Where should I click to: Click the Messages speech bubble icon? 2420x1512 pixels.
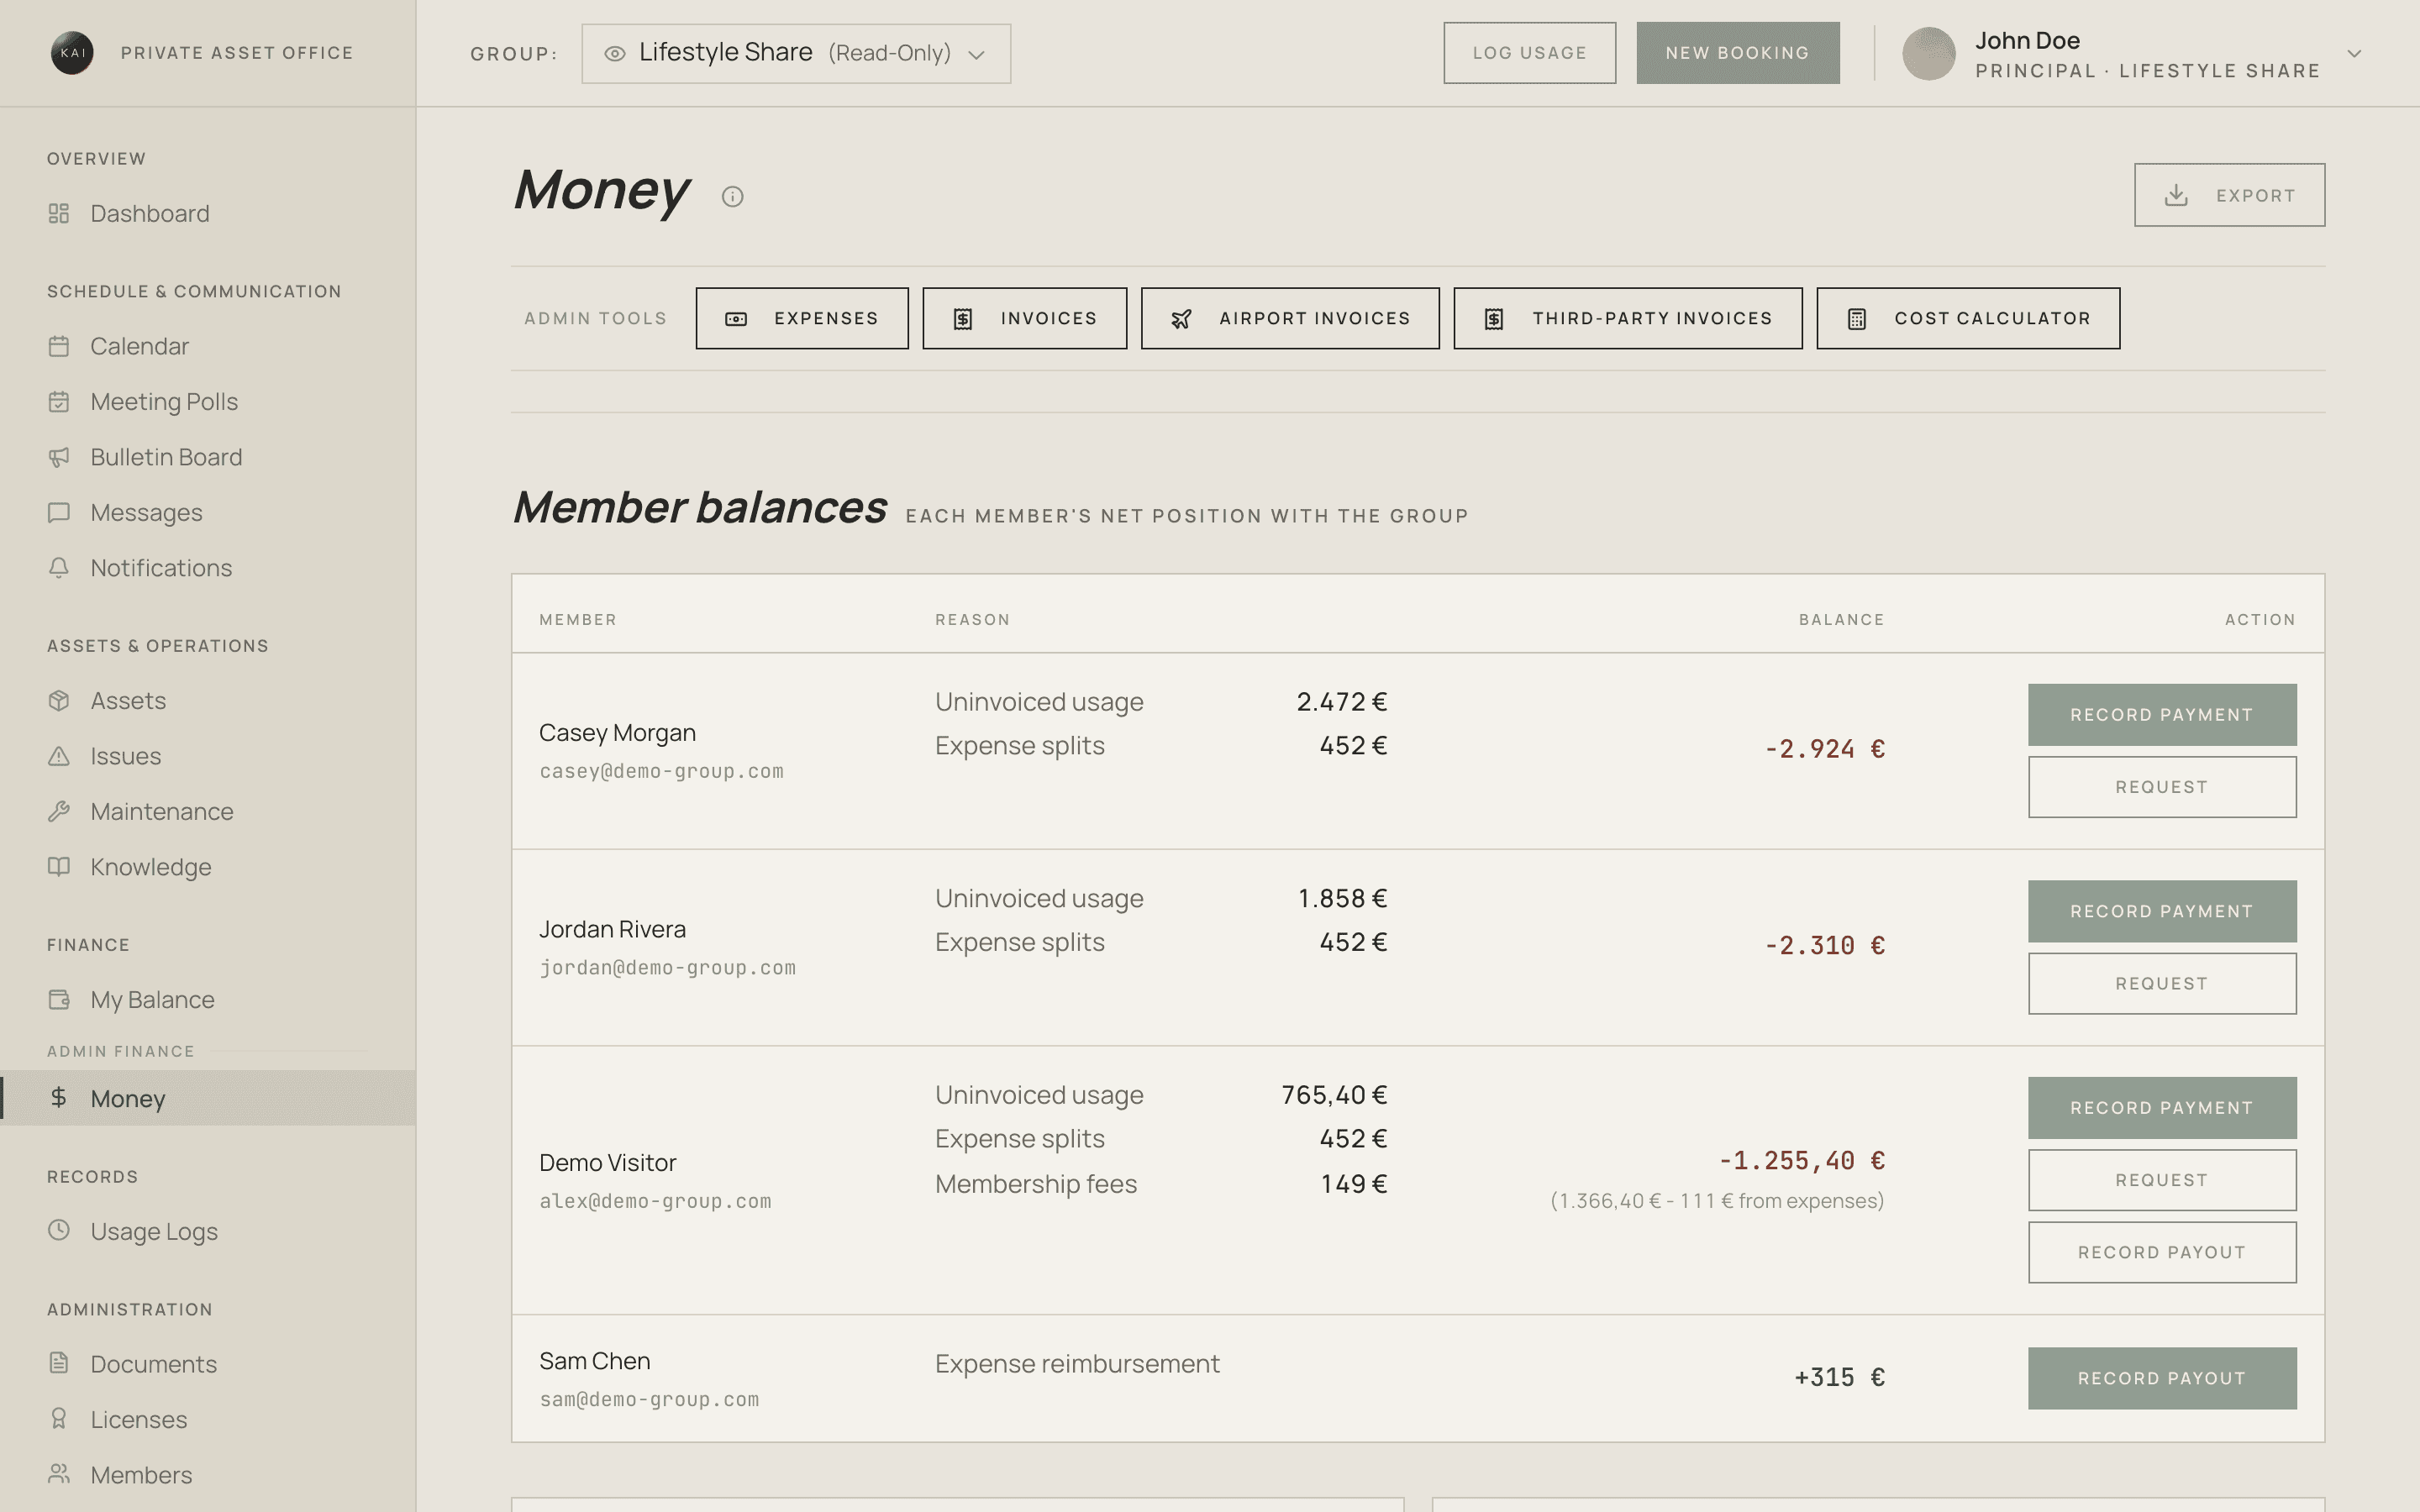point(59,512)
